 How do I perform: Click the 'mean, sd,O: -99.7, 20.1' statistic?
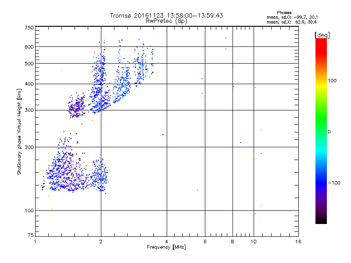click(x=292, y=17)
